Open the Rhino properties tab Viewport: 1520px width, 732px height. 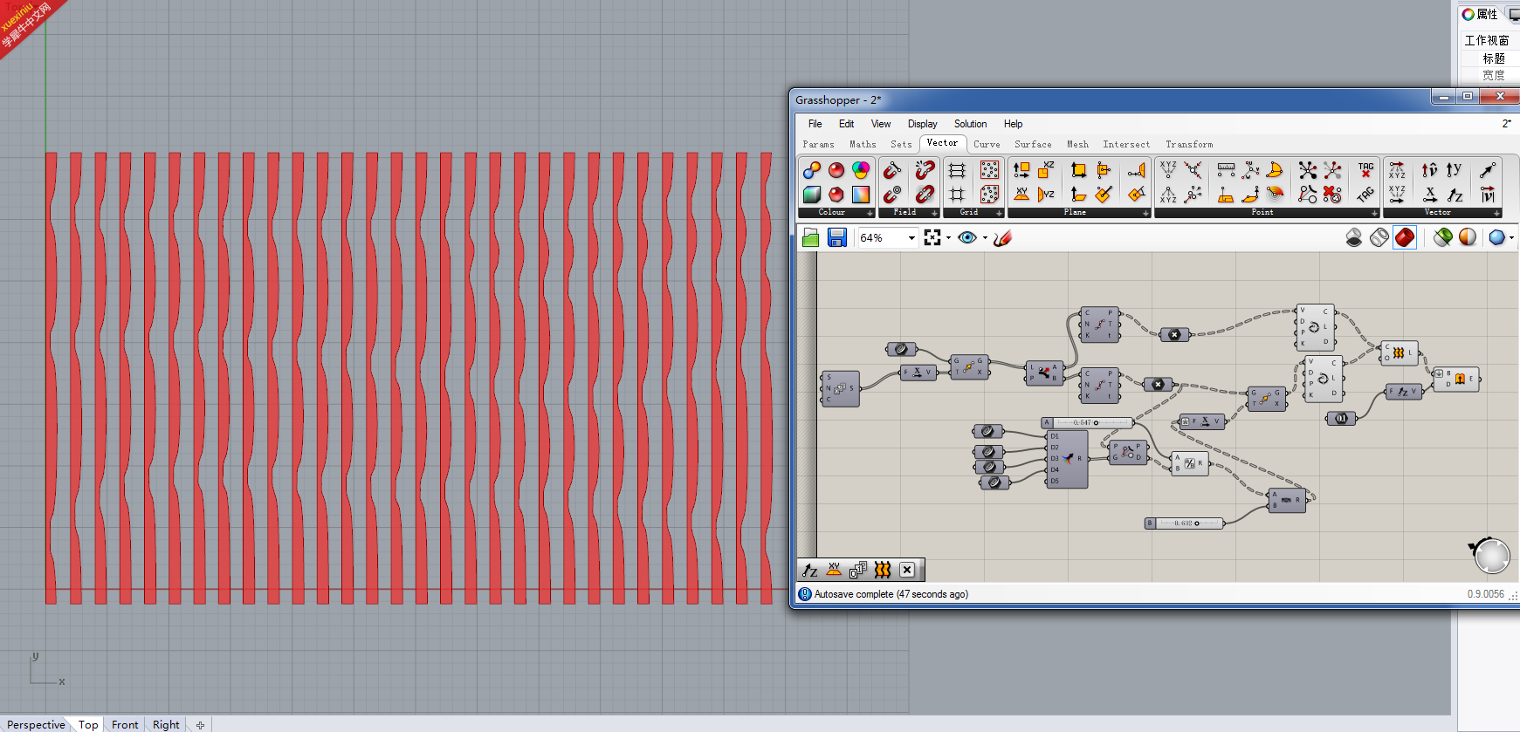[1481, 14]
